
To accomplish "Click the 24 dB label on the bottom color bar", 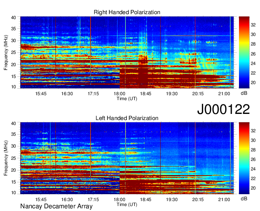I will (x=253, y=169).
